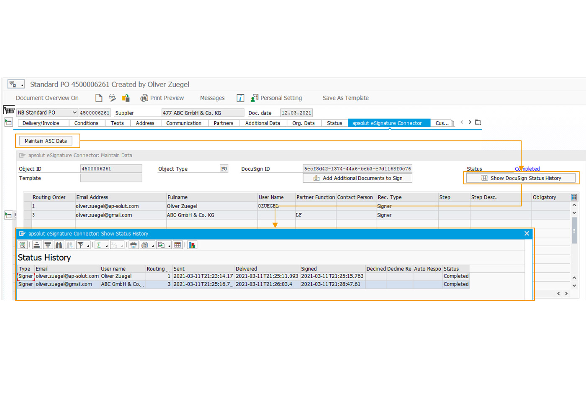Sort status history rows descending
The image size is (586, 419).
[48, 245]
